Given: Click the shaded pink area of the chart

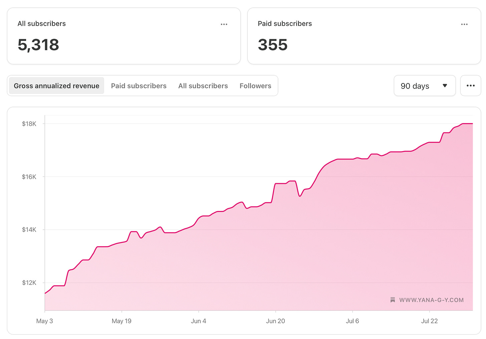Looking at the screenshot, I should [x=234, y=267].
